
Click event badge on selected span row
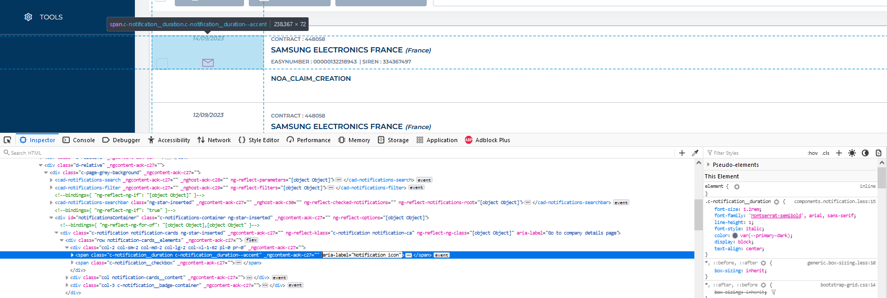(441, 255)
